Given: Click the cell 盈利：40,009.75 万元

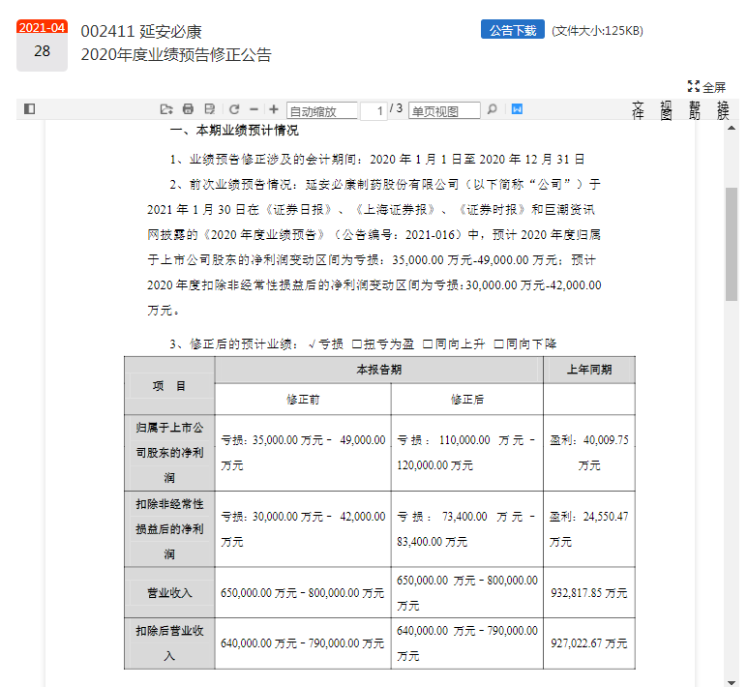Looking at the screenshot, I should (589, 452).
